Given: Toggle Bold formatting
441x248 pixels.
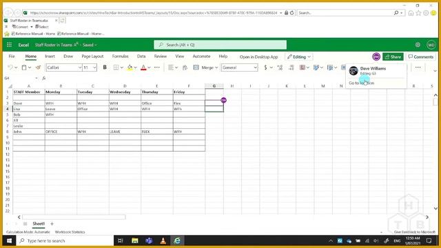Looking at the screenshot, I should point(105,68).
